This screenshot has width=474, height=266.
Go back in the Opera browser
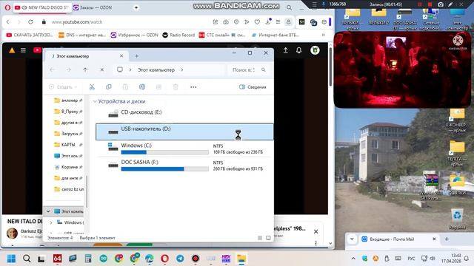[x=8, y=22]
